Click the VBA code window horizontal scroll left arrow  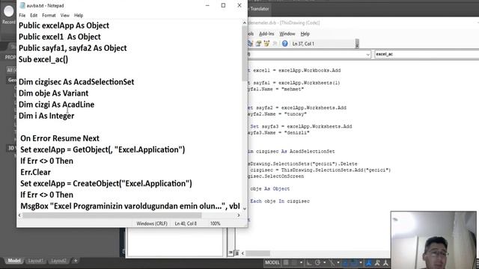pyautogui.click(x=242, y=253)
